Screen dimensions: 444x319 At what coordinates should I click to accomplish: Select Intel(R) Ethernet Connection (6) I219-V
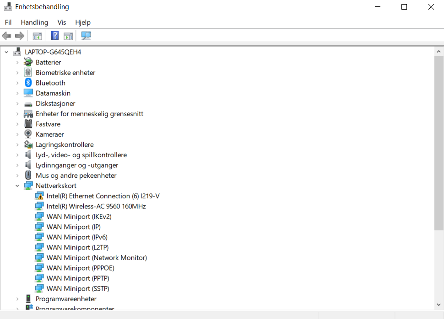click(103, 196)
